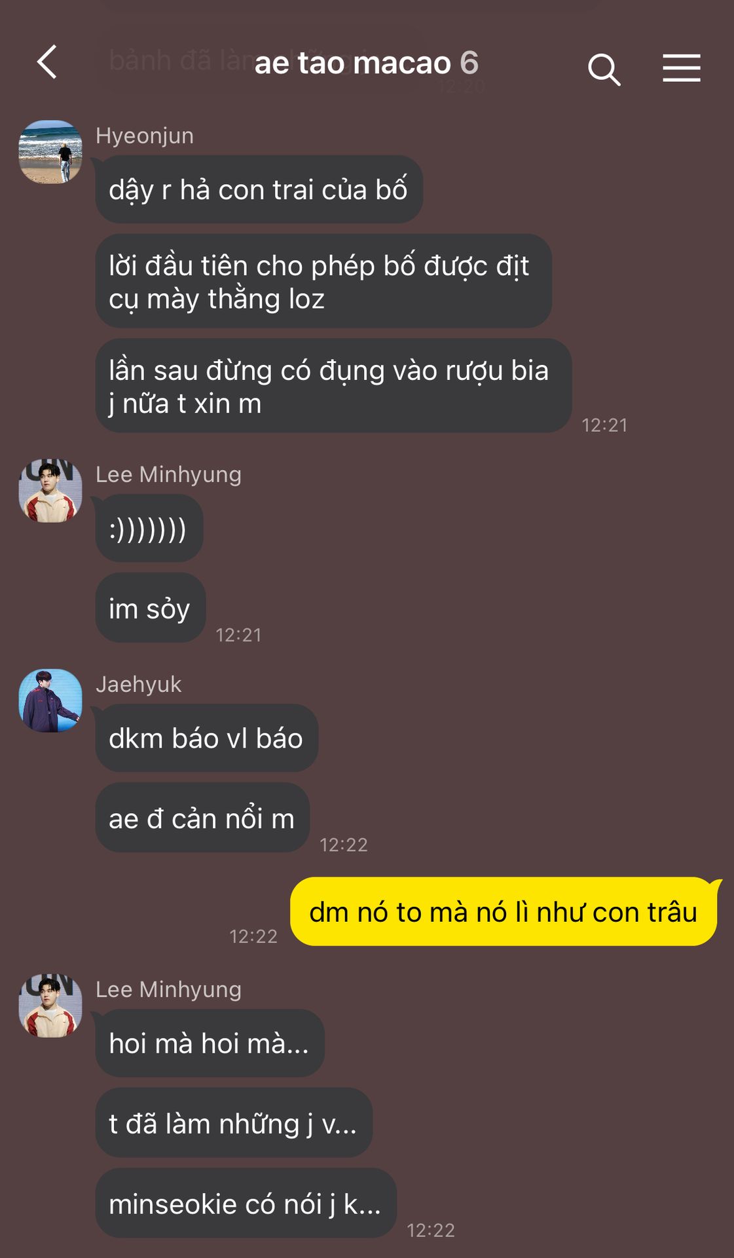734x1258 pixels.
Task: Select message 'dậy r hả con trai của bố'
Action: 259,189
